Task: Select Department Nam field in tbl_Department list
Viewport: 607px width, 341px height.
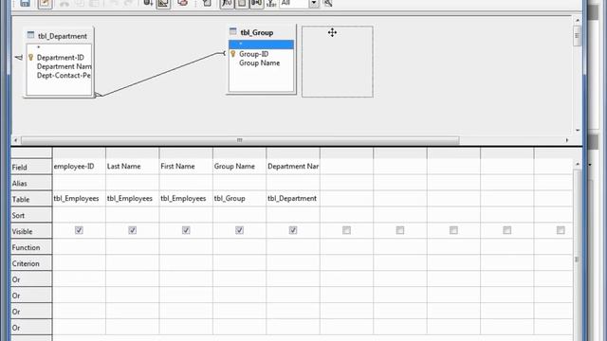Action: tap(64, 66)
